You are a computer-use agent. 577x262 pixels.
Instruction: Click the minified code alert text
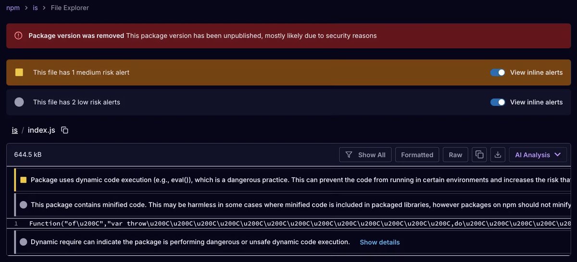301,205
